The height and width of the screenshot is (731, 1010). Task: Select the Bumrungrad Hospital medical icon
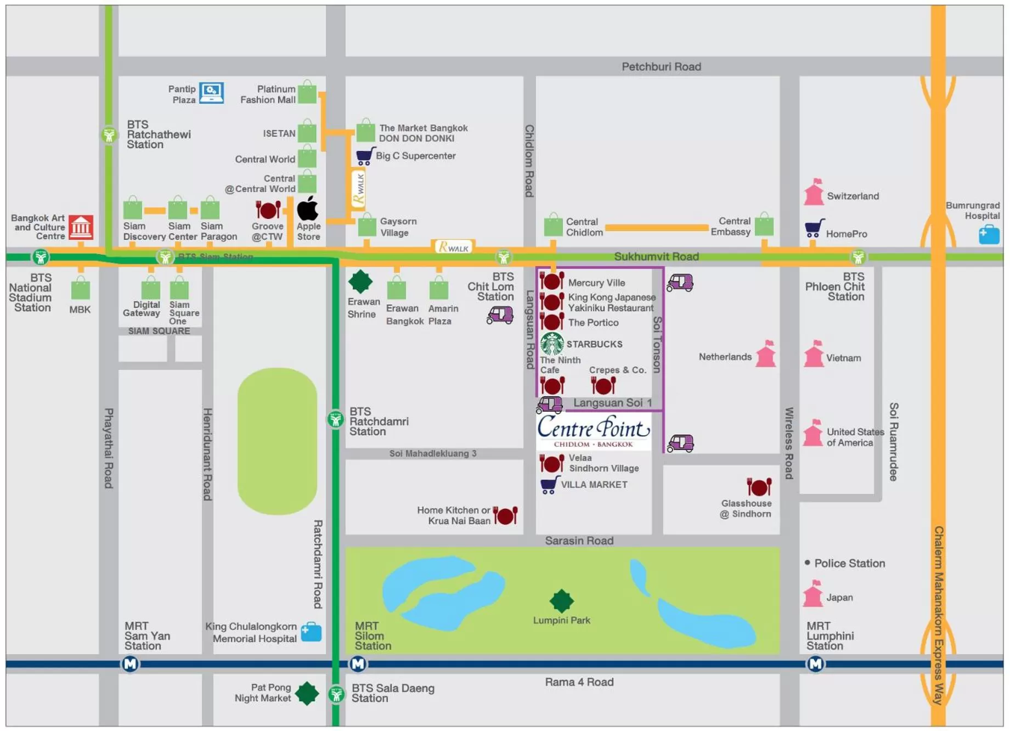click(989, 234)
